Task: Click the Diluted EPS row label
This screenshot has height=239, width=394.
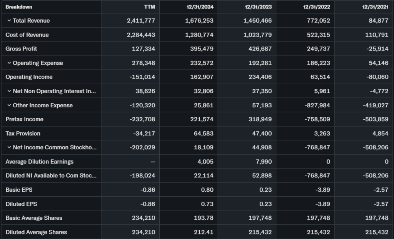Action: tap(21, 204)
